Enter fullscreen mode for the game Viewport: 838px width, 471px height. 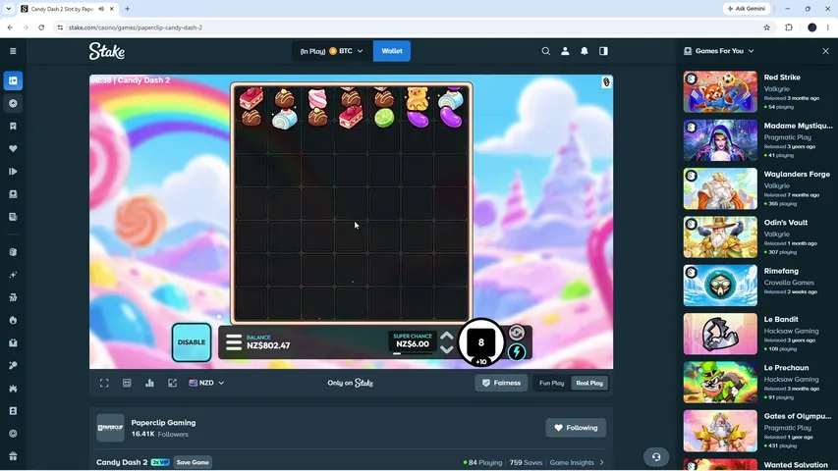pyautogui.click(x=104, y=383)
